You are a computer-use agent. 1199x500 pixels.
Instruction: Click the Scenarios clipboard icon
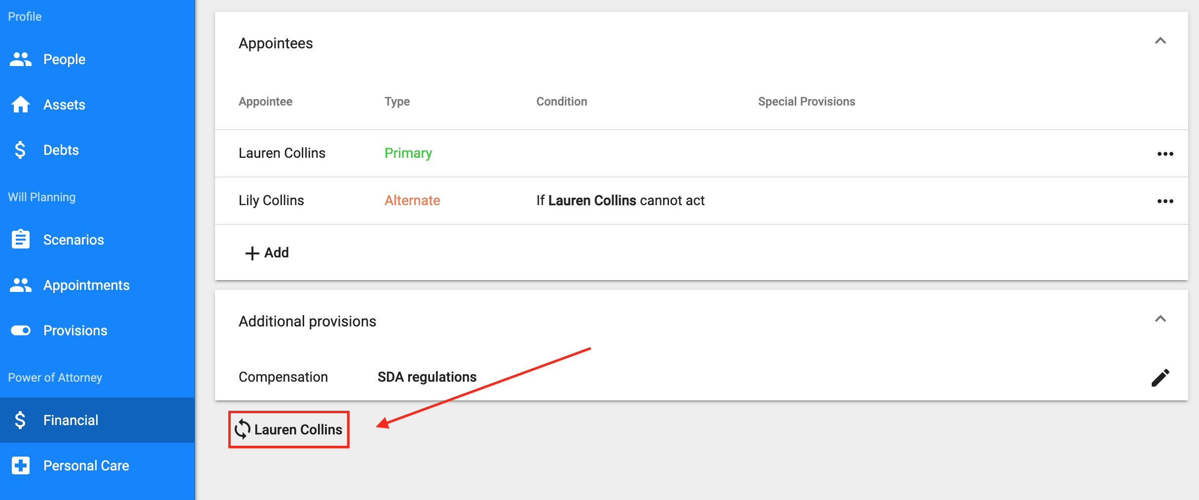[x=20, y=239]
